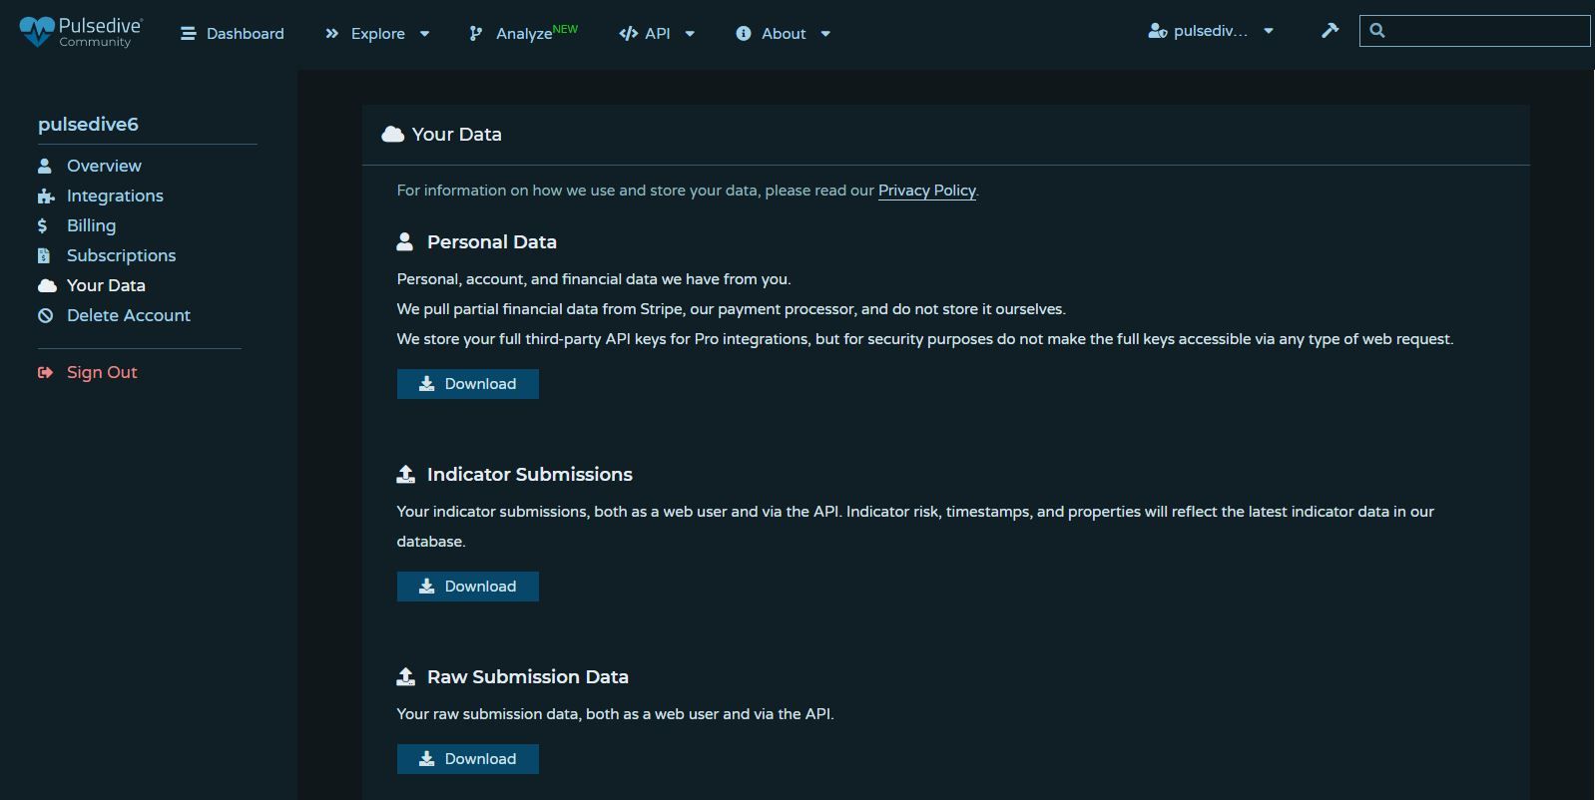Open the API menu
This screenshot has width=1595, height=800.
[657, 34]
